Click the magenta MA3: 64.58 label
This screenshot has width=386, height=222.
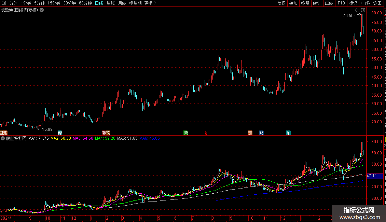[83, 138]
